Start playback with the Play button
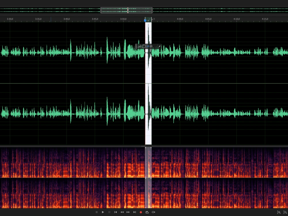This screenshot has width=288, height=216. [103, 212]
